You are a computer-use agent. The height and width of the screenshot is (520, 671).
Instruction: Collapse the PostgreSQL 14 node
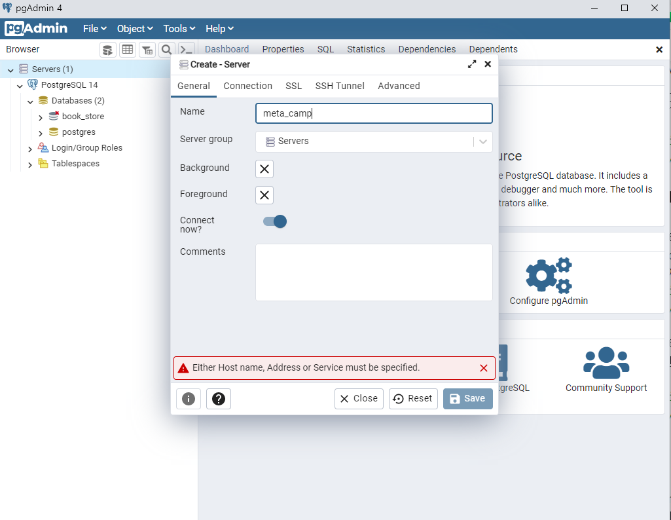tap(20, 86)
